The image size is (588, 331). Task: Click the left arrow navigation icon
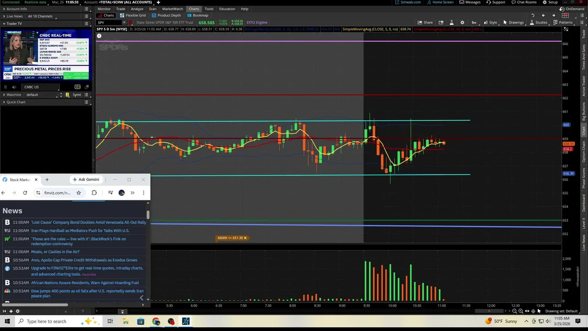543,16
